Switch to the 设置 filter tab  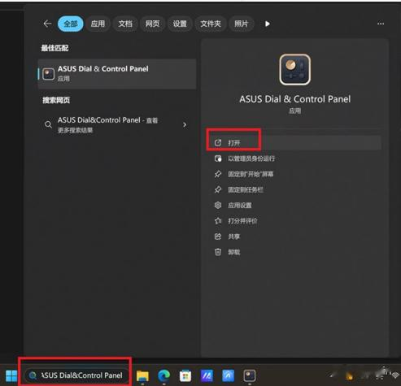click(x=180, y=24)
